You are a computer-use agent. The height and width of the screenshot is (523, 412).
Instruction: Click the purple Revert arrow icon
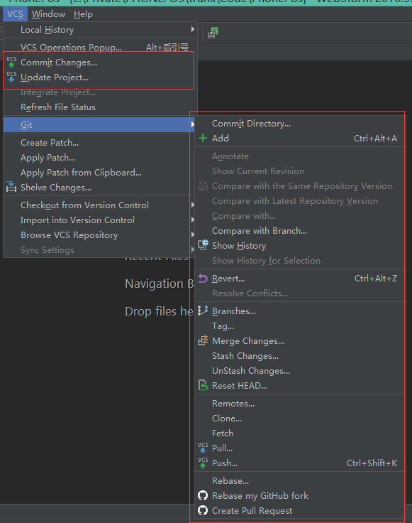tap(203, 278)
